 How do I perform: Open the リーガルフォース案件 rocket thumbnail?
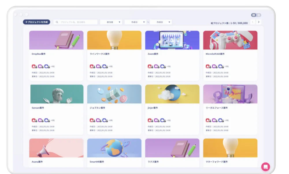tap(230, 94)
